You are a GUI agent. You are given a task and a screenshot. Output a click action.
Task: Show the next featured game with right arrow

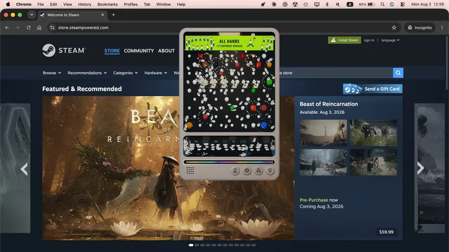[x=420, y=168]
